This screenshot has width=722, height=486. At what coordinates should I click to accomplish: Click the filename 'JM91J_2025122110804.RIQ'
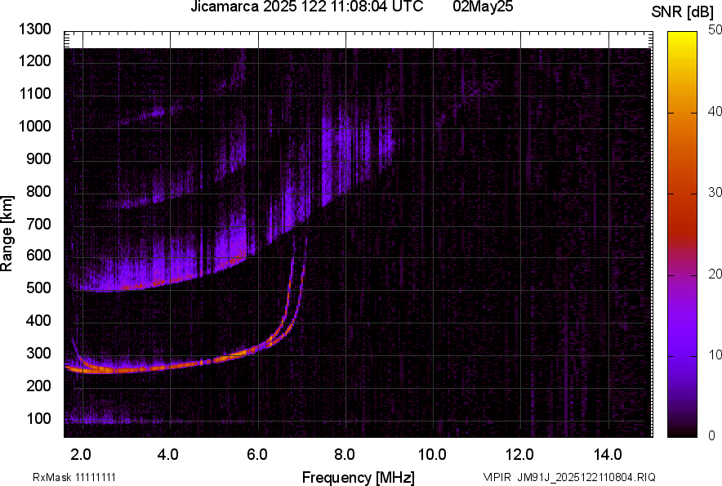coord(586,477)
